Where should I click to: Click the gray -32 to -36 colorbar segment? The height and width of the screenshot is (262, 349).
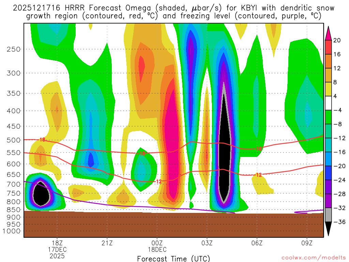point(328,215)
